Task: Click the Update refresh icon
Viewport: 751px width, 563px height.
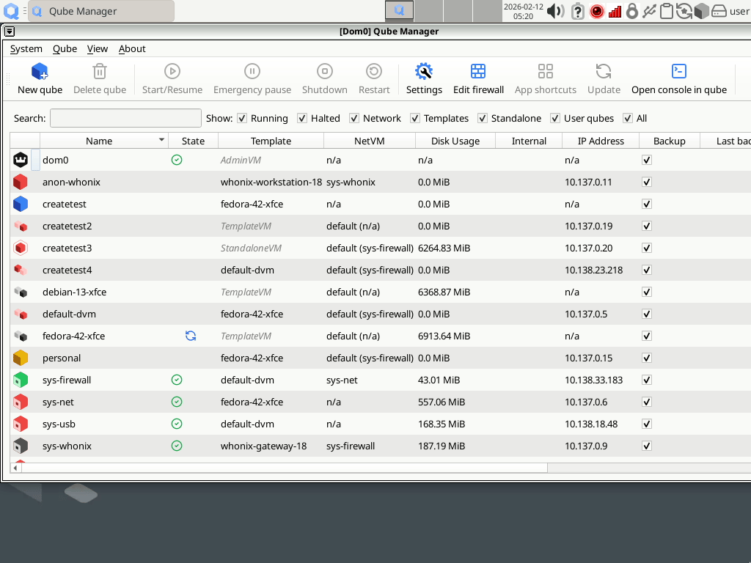Action: click(x=604, y=71)
